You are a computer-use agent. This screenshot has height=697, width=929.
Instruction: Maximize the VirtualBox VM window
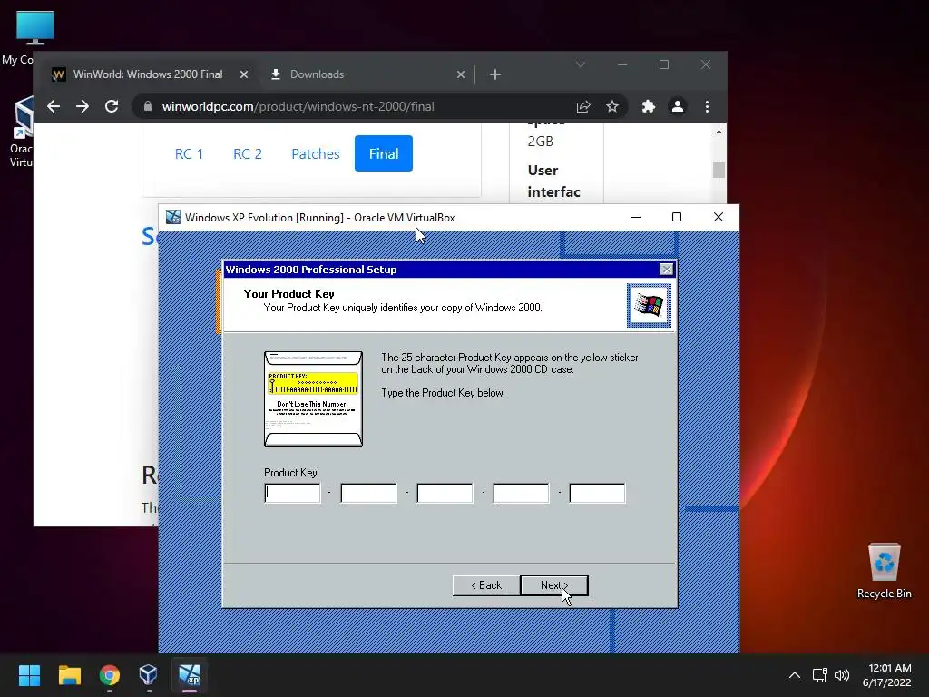pyautogui.click(x=677, y=218)
